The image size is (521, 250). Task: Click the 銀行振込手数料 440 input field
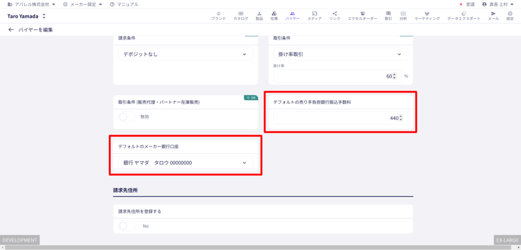340,118
